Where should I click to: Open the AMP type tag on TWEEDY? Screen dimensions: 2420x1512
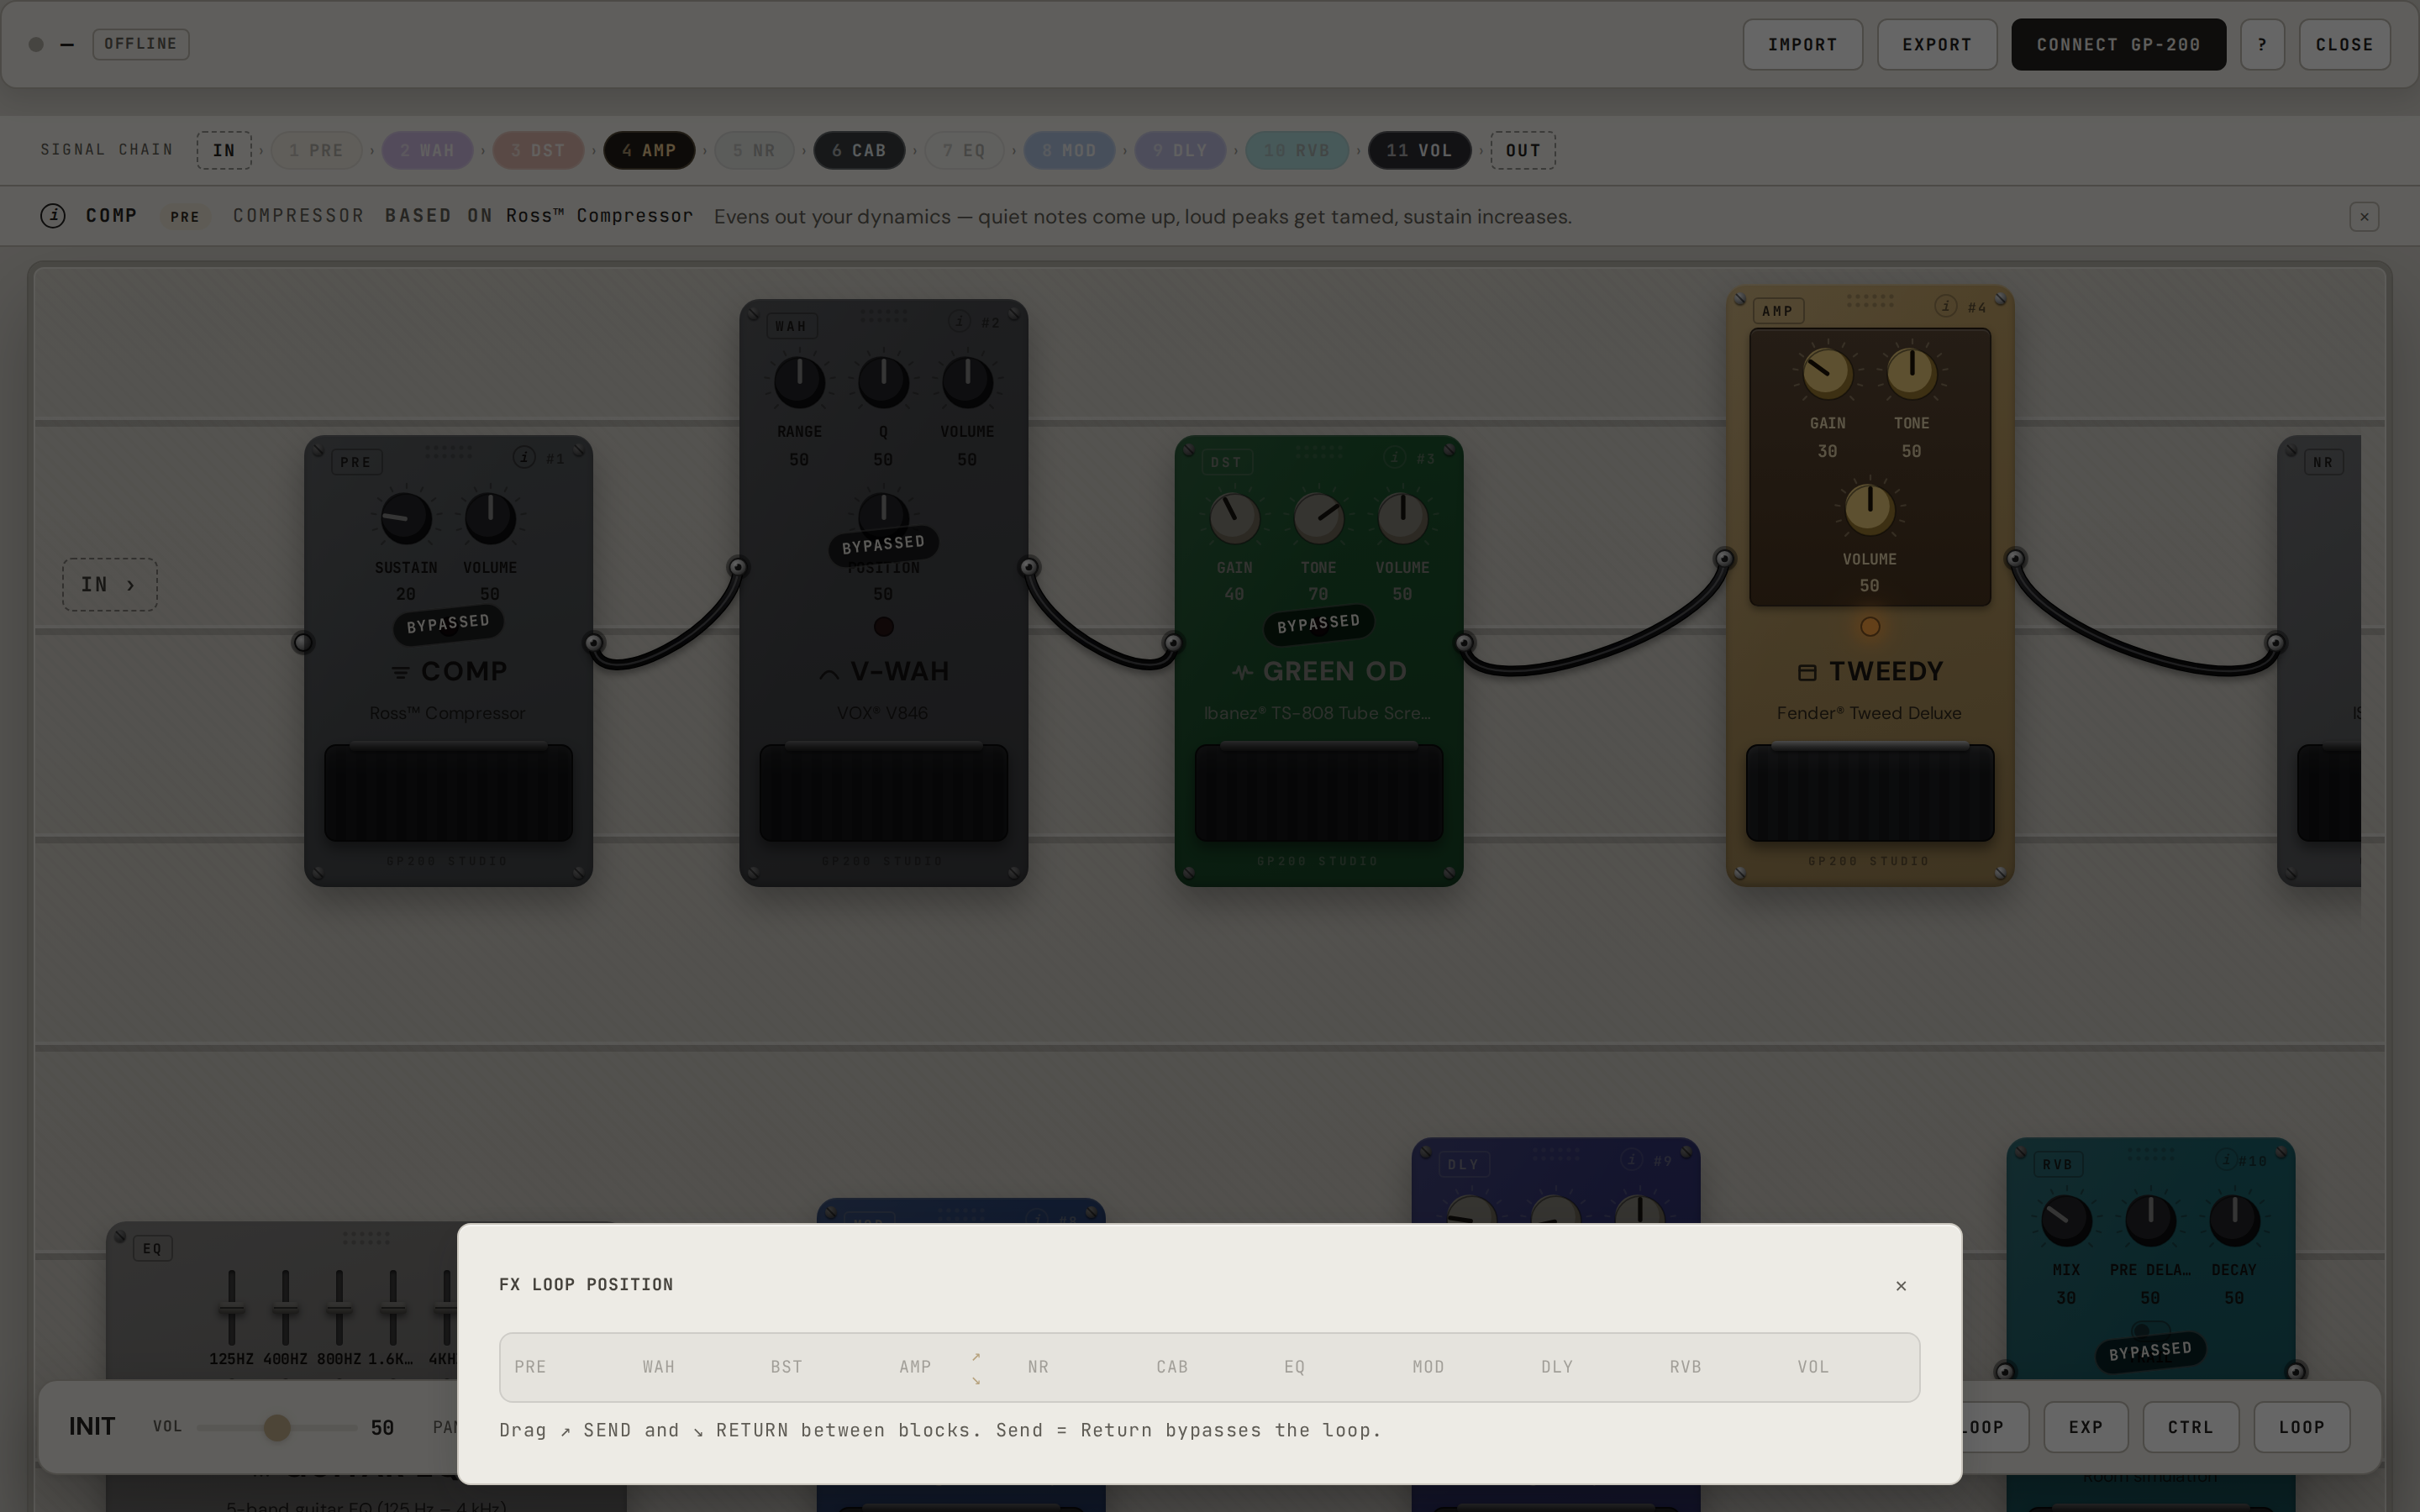(x=1778, y=311)
